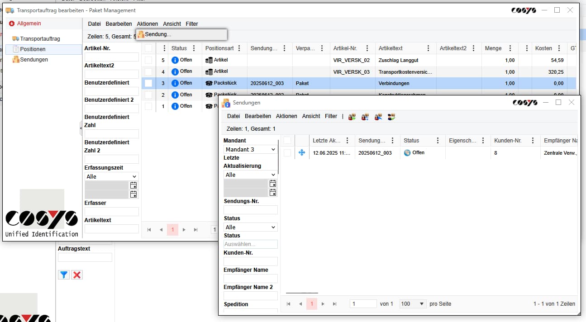The height and width of the screenshot is (322, 586).
Task: Open the column options of the Status column in Positionen table
Action: click(194, 48)
